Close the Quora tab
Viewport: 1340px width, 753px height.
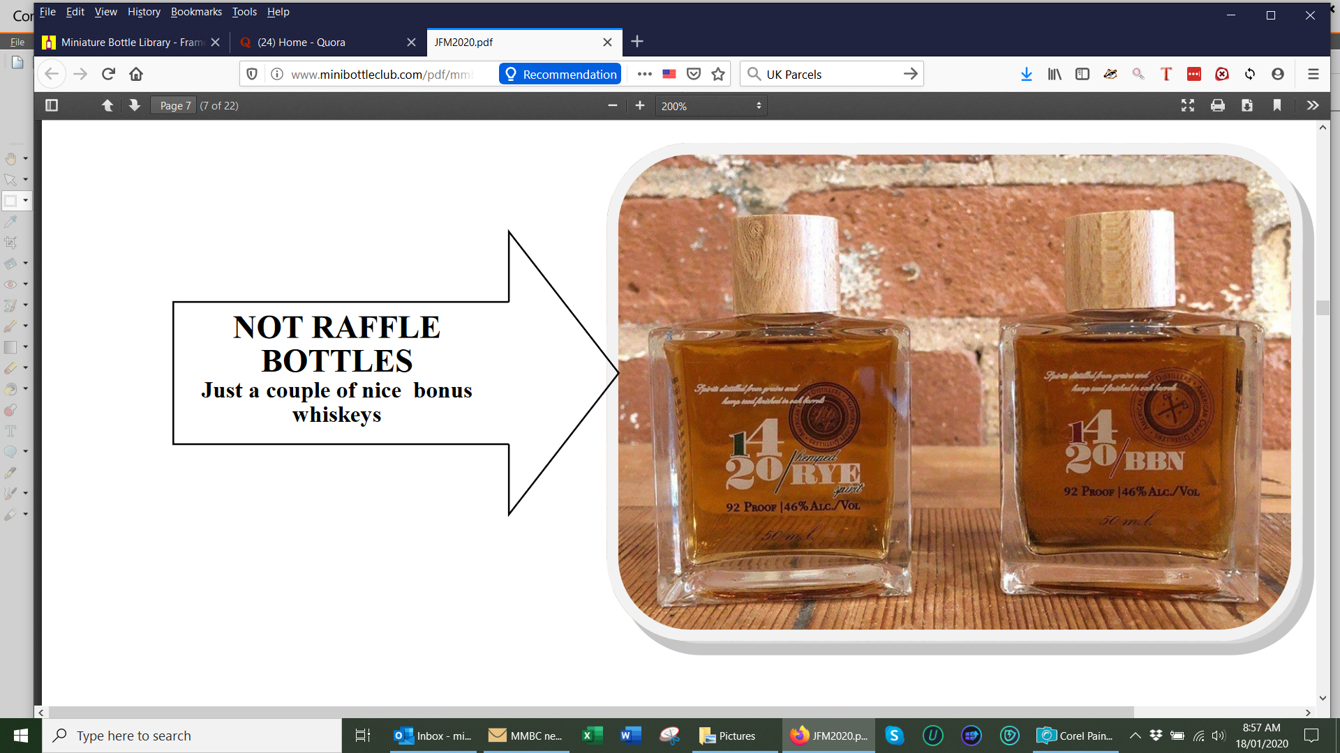(411, 42)
